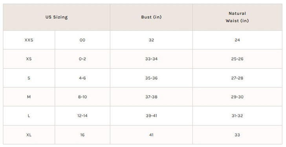Click the Natural Waist (in) header
The image size is (286, 147).
pos(237,17)
